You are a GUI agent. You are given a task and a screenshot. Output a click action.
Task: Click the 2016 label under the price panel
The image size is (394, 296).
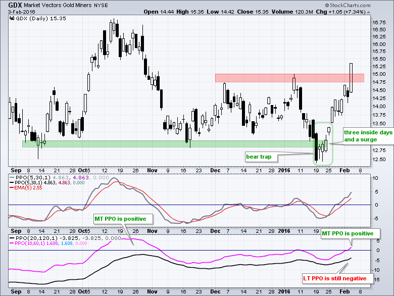tap(284, 170)
